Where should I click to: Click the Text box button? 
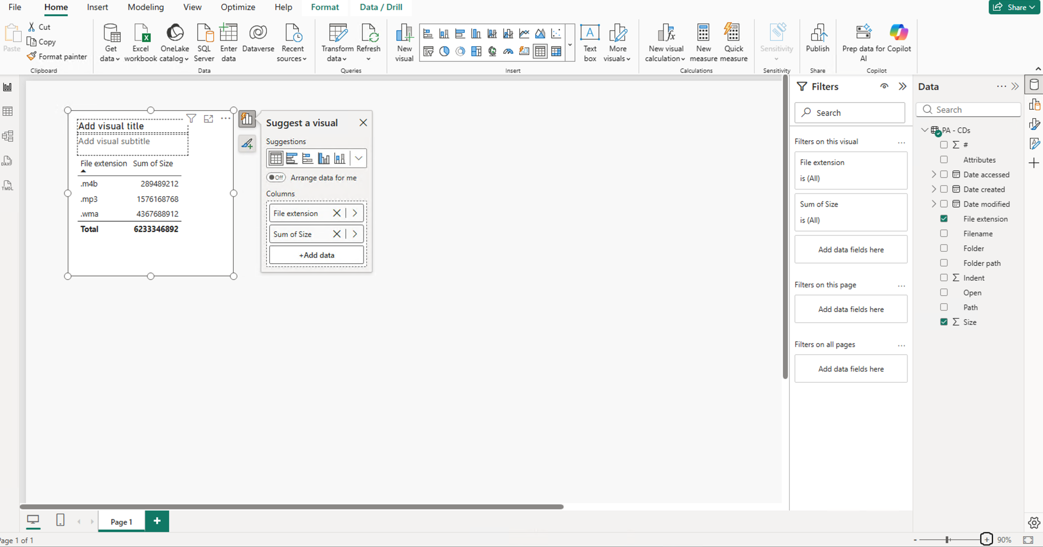coord(590,42)
